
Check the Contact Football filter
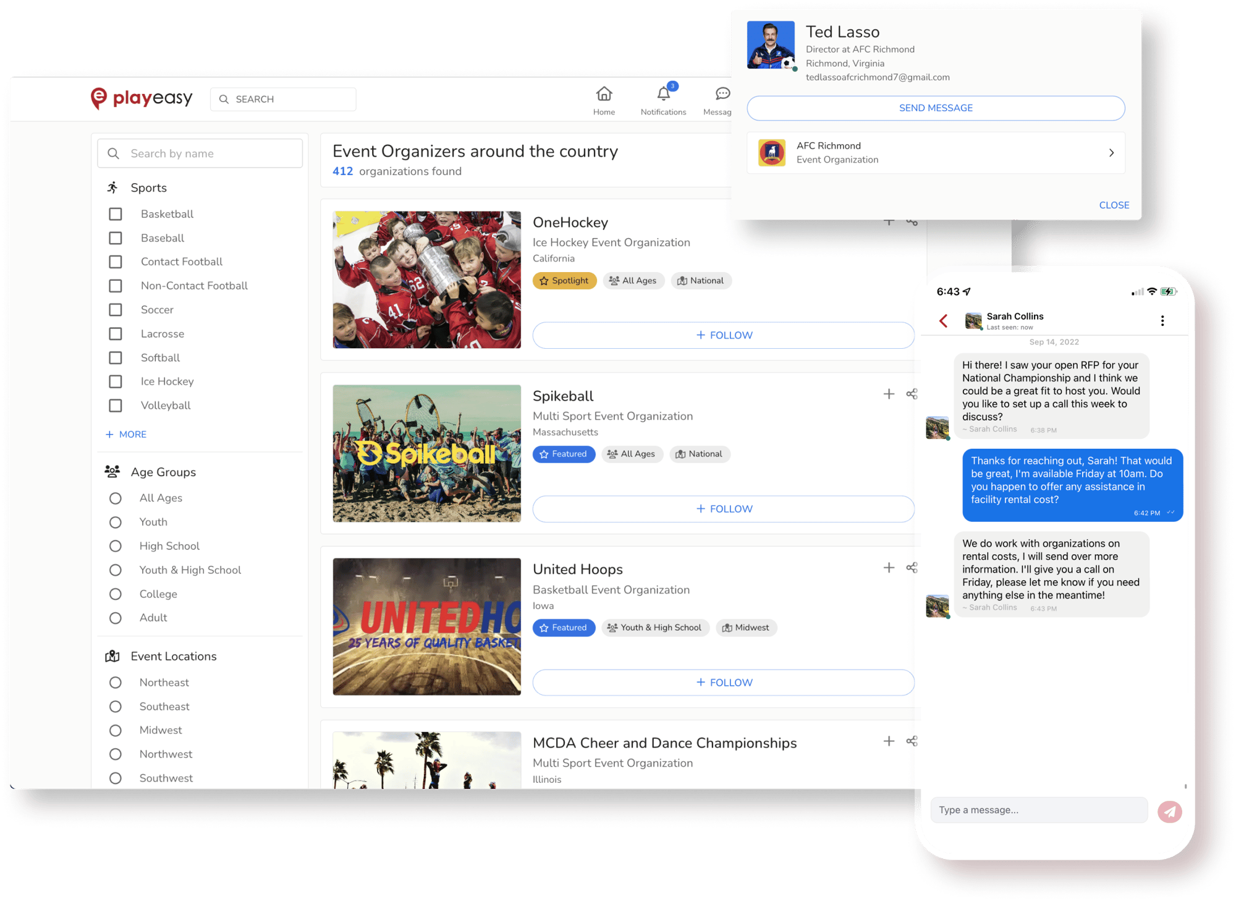pyautogui.click(x=116, y=262)
